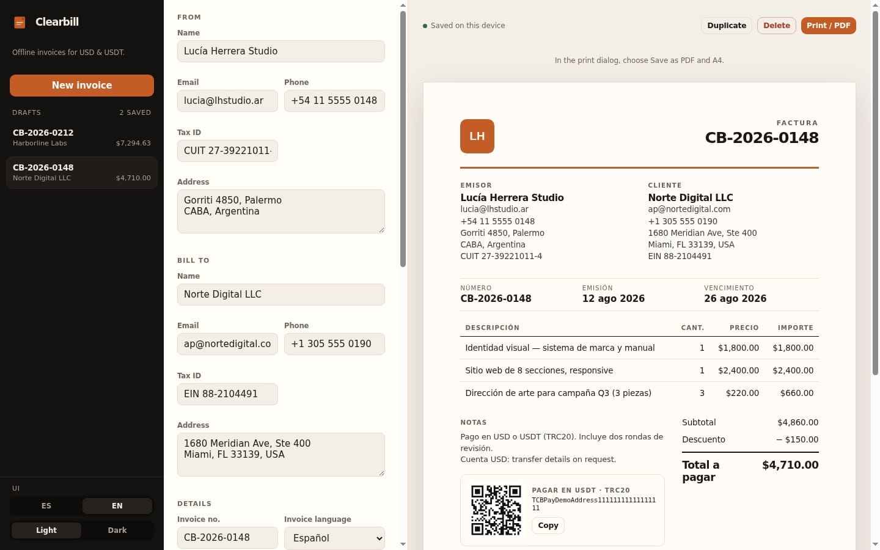Viewport: 880px width, 550px height.
Task: Click the form panel scroll-down arrow
Action: pos(403,544)
